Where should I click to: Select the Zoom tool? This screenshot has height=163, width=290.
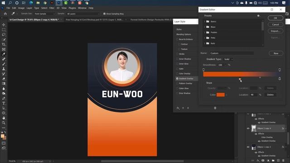(x=4, y=123)
